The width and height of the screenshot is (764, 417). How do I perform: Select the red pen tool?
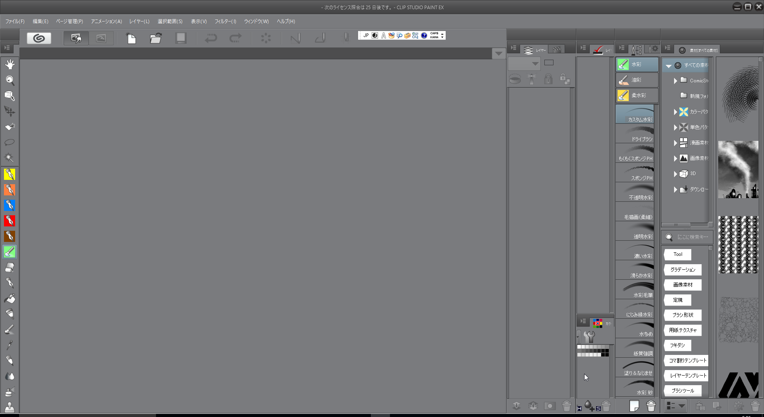point(10,221)
